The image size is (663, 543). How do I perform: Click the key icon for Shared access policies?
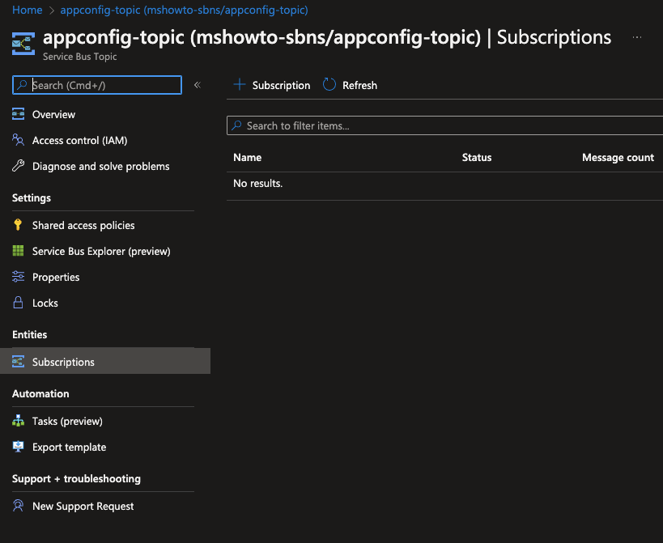(18, 225)
